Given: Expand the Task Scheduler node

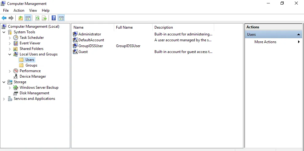Looking at the screenshot, I should (10, 38).
